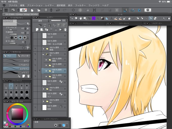This screenshot has height=129, width=172.
Task: Click the New Raster Layer icon
Action: pyautogui.click(x=37, y=30)
